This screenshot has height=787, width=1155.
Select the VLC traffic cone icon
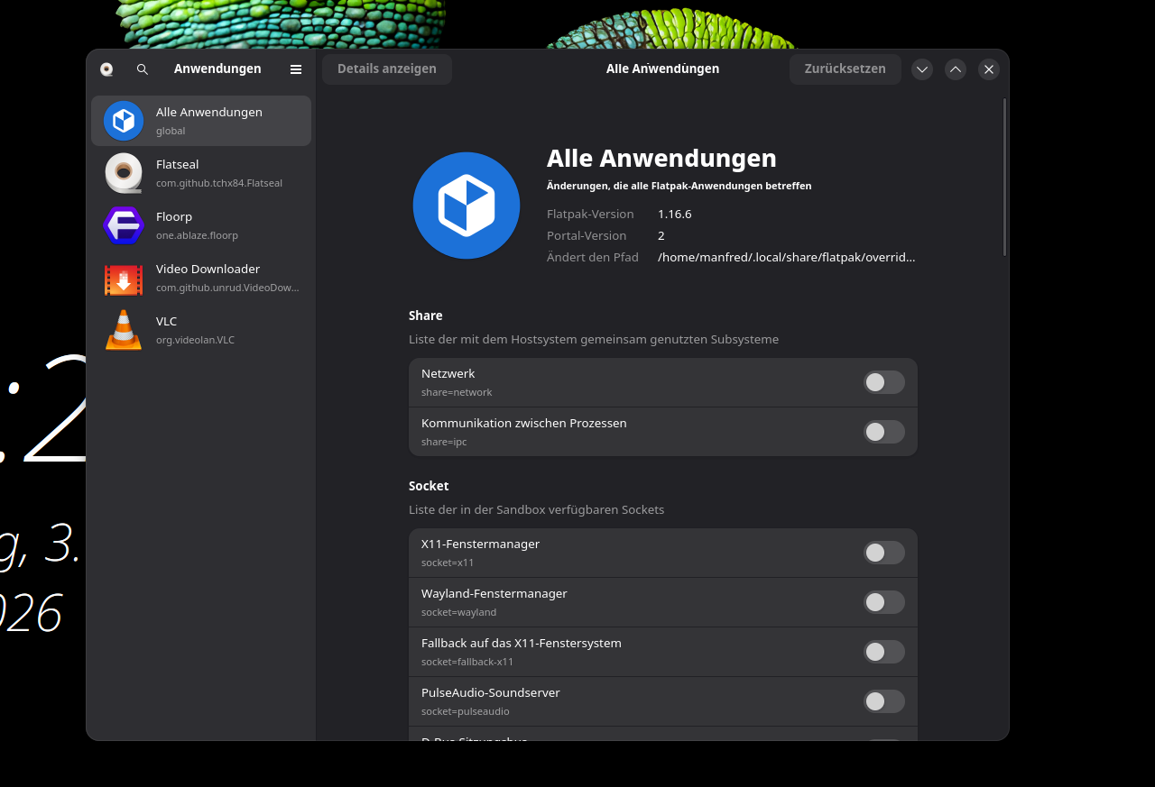pyautogui.click(x=124, y=330)
